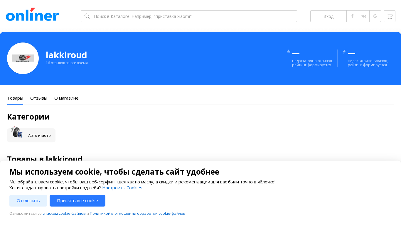This screenshot has width=401, height=225.
Task: Open the Авто и мото category
Action: click(31, 135)
